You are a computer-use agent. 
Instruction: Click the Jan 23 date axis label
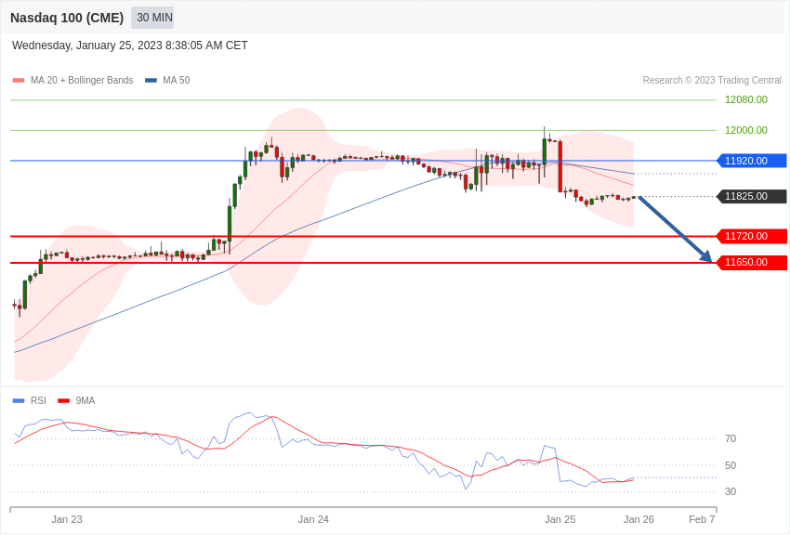click(x=67, y=519)
